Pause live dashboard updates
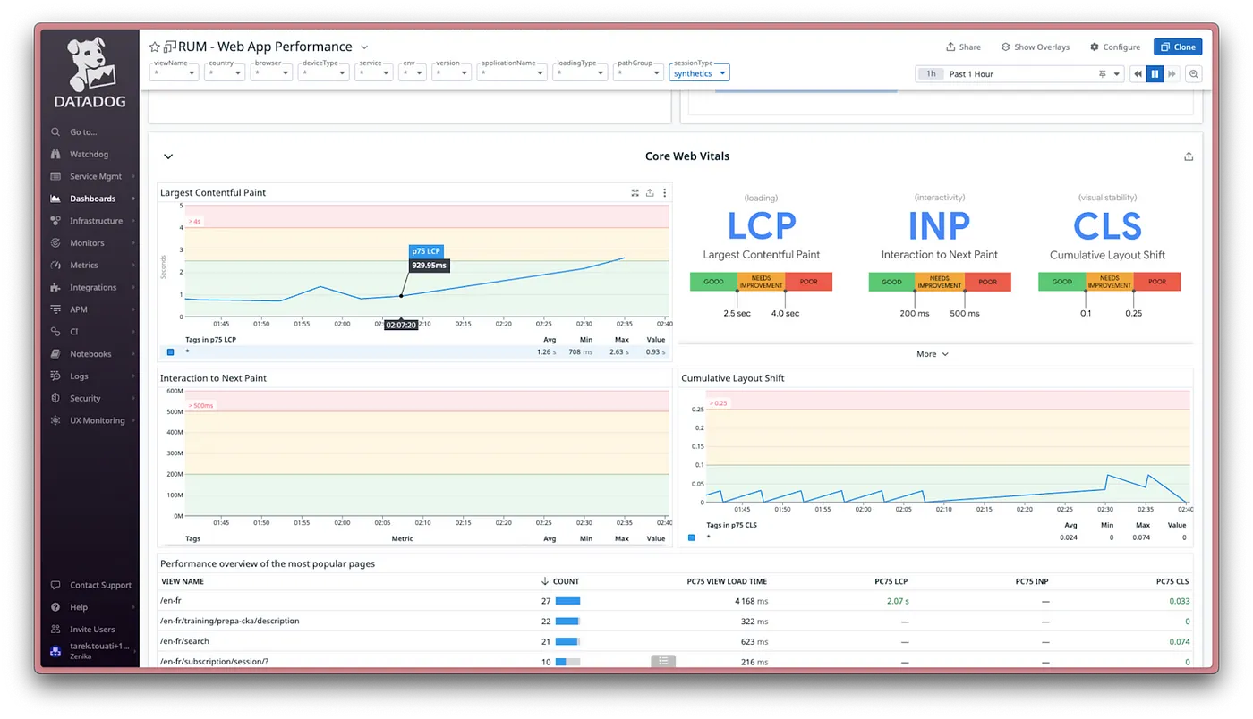Viewport: 1253px width, 719px height. pos(1155,73)
